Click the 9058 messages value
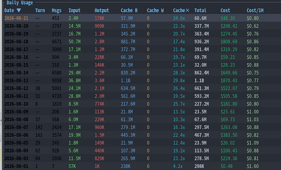This screenshot has height=170, width=281. pos(57,81)
